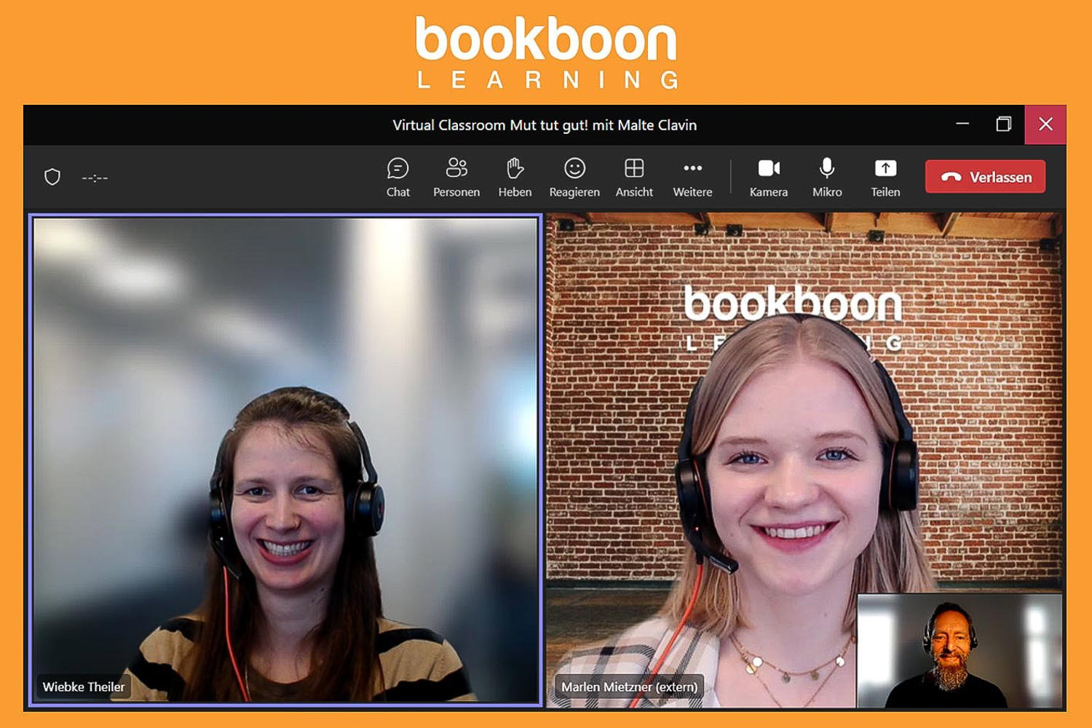Open the Chat panel

click(x=397, y=177)
